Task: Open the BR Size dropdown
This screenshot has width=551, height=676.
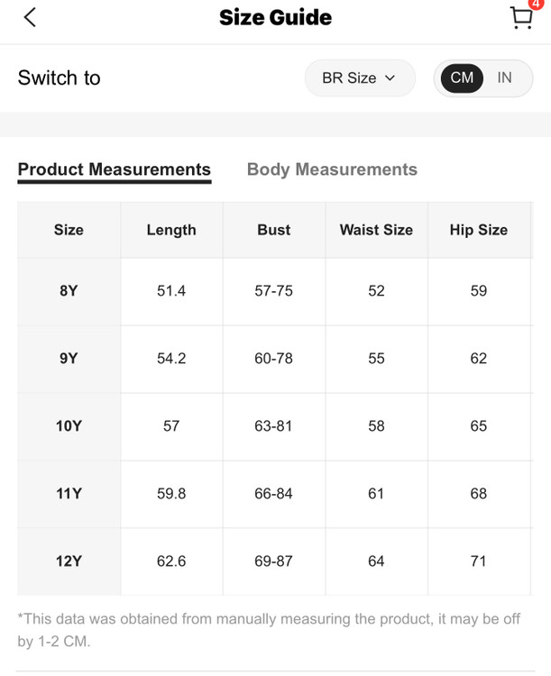Action: click(x=359, y=78)
